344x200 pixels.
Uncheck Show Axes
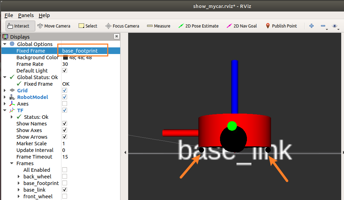click(x=65, y=130)
